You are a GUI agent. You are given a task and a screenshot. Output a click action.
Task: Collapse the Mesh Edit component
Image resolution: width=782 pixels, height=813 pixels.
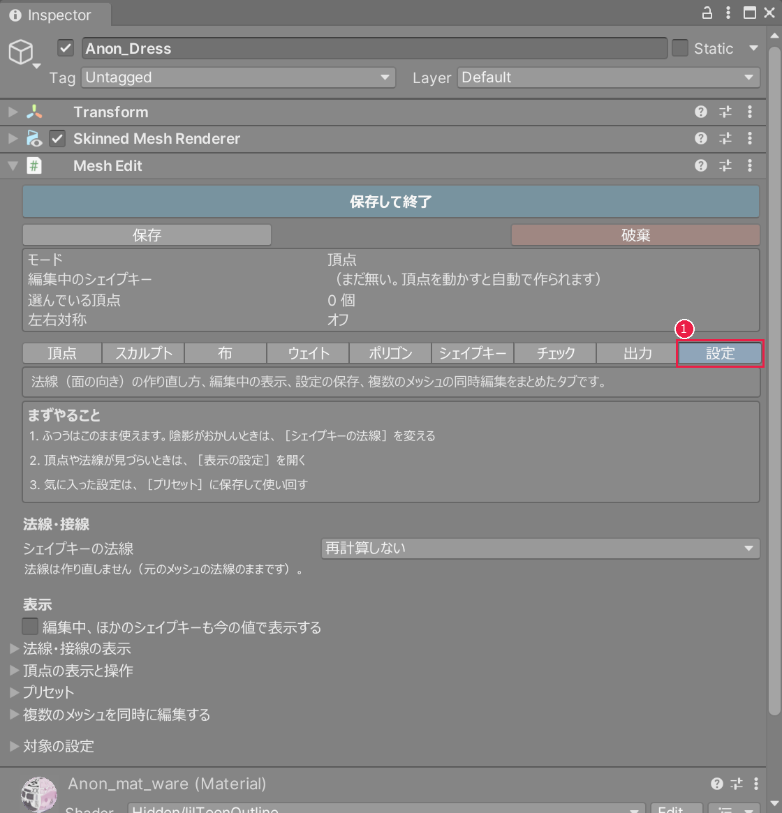coord(13,166)
